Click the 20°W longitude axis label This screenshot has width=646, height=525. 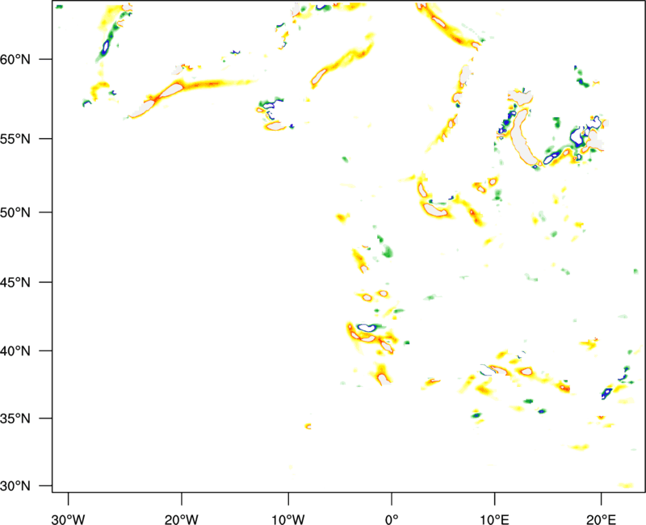(x=182, y=519)
